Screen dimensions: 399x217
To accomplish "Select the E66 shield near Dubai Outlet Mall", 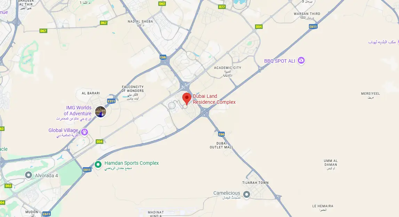I will coord(221,134).
